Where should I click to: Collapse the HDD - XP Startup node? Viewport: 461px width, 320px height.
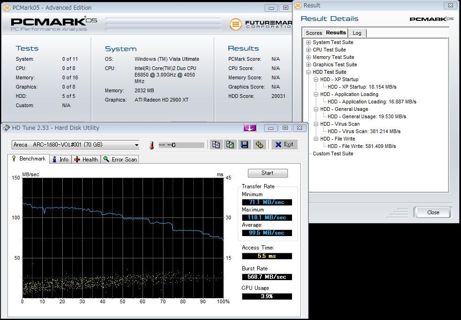click(316, 80)
